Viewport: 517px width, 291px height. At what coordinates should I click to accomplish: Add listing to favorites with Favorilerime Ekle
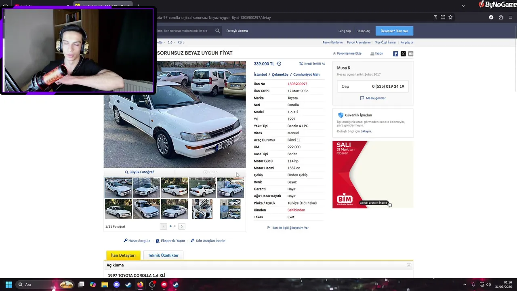click(x=347, y=53)
